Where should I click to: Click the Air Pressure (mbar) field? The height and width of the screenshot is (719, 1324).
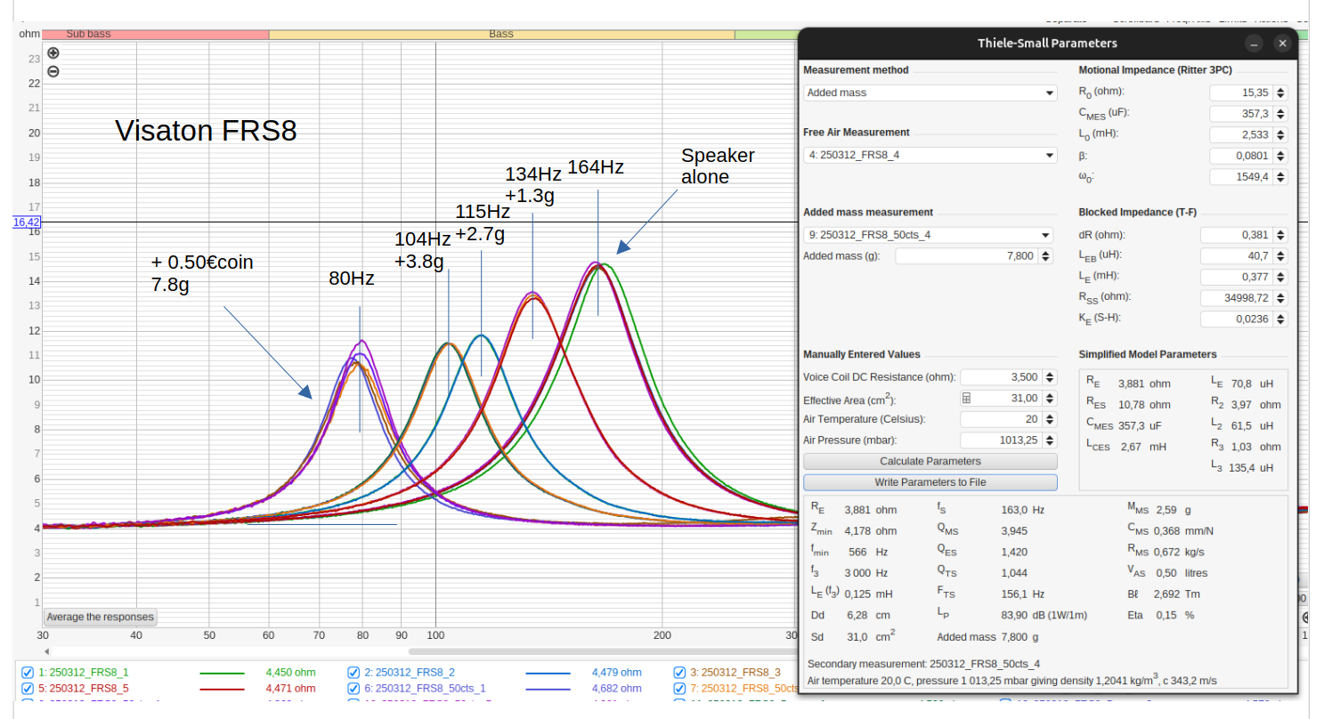1001,440
